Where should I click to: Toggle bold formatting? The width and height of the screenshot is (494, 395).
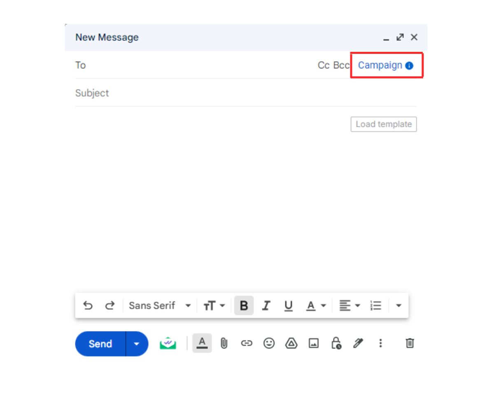coord(244,306)
